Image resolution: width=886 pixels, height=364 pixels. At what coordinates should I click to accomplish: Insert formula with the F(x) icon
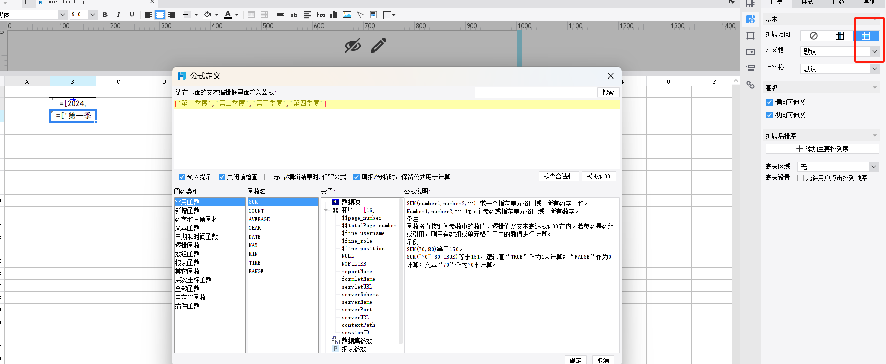pyautogui.click(x=320, y=15)
